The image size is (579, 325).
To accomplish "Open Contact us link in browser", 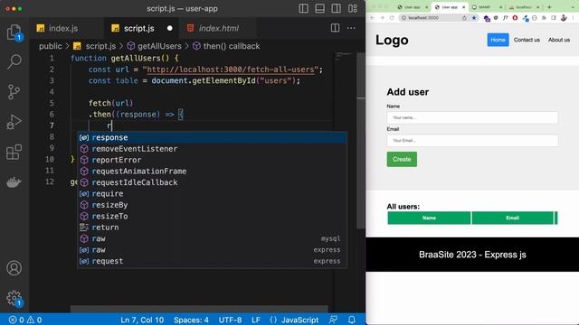I will (x=527, y=40).
